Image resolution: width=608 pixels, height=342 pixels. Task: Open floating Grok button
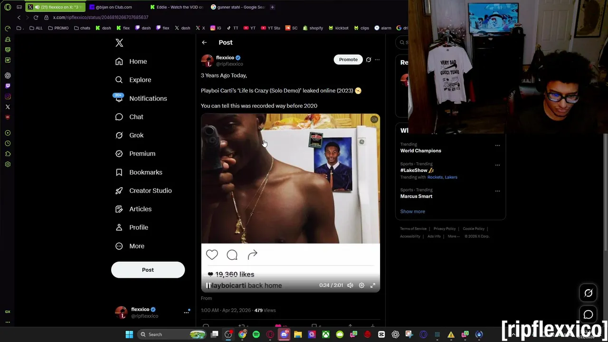[588, 293]
